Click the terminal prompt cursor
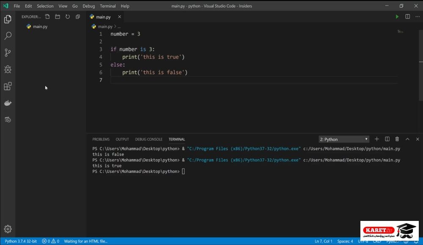 click(184, 171)
